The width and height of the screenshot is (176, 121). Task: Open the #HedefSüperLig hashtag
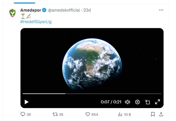tap(36, 22)
